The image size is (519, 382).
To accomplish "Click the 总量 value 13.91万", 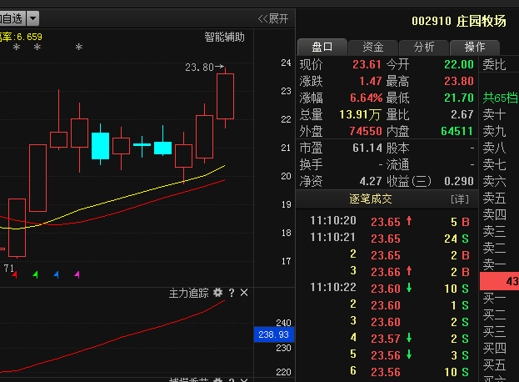I will pos(360,114).
